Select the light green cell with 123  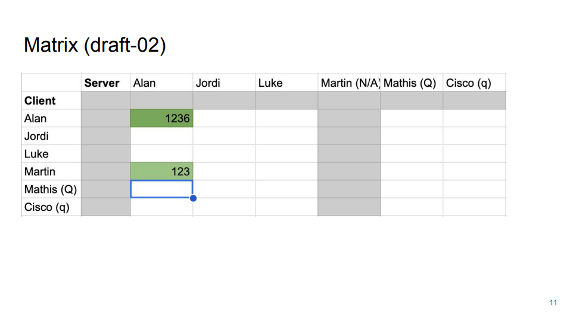point(161,172)
